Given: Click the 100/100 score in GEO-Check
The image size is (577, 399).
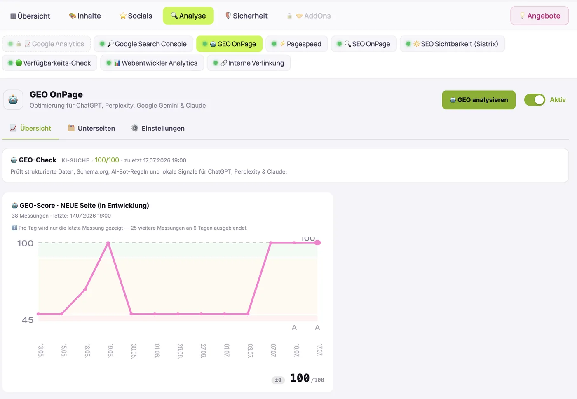Looking at the screenshot, I should click(107, 160).
